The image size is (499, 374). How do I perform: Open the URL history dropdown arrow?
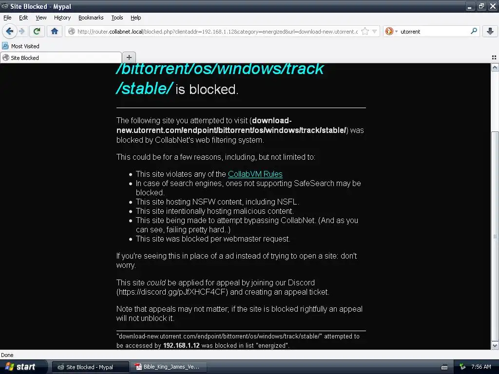coord(375,32)
